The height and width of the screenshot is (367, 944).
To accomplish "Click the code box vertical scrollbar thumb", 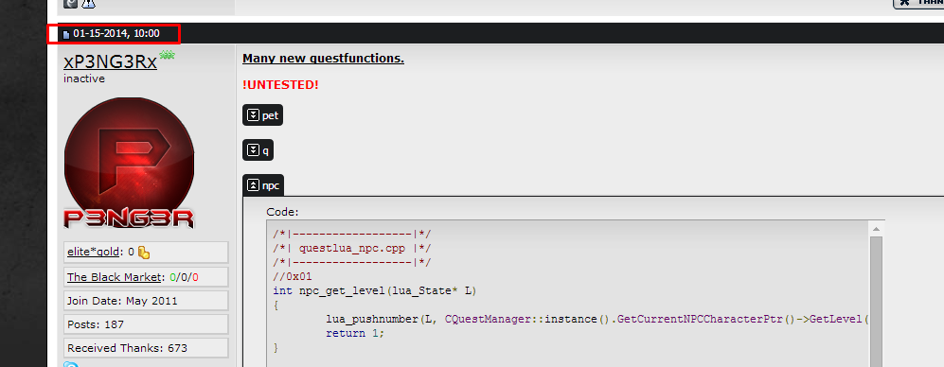I will pos(876,301).
